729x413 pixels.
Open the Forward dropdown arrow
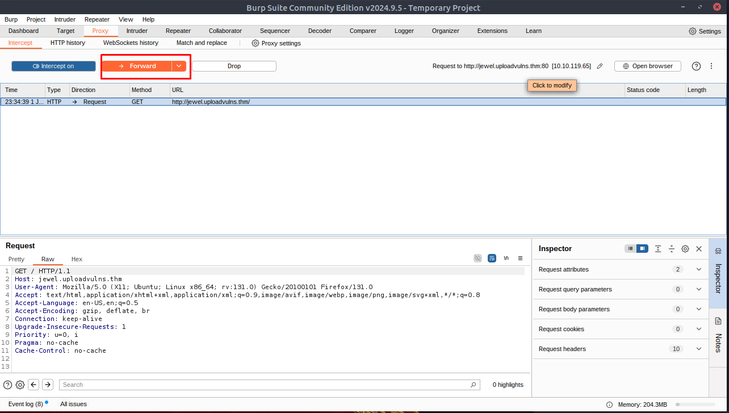(179, 66)
